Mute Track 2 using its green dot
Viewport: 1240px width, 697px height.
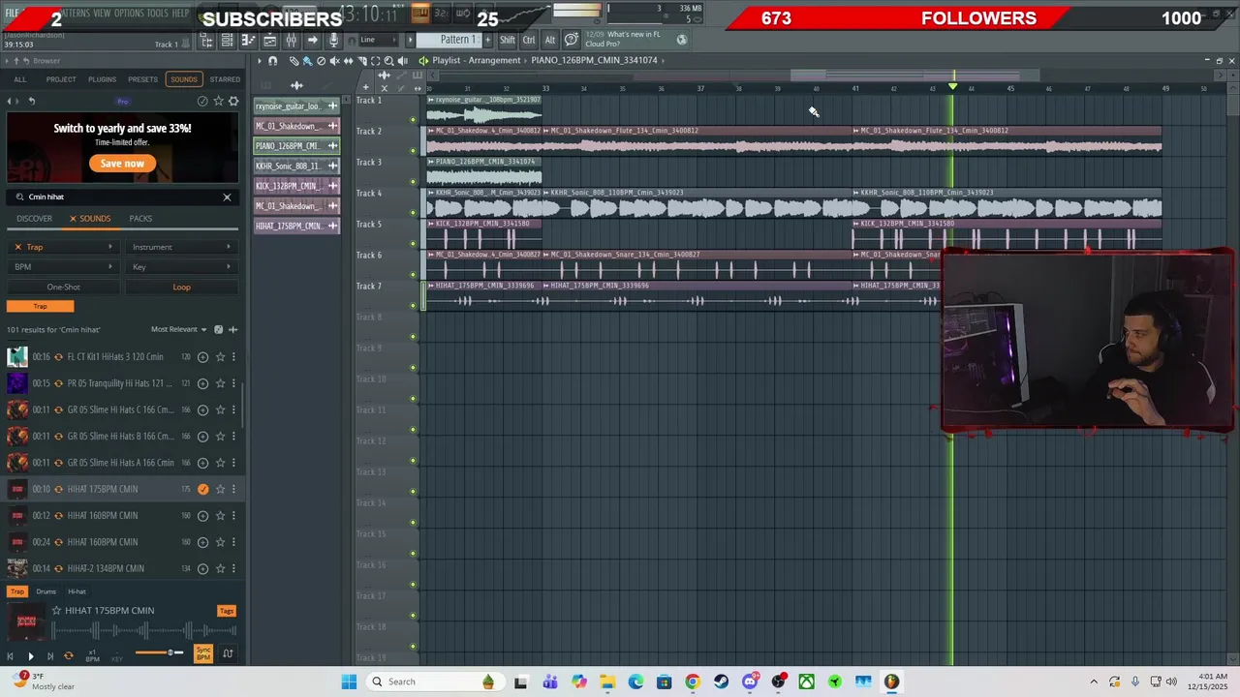pos(414,151)
